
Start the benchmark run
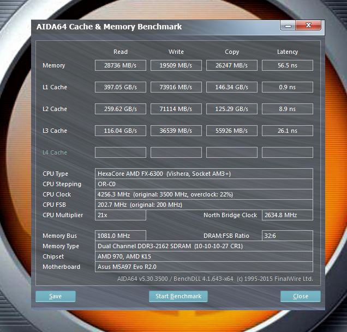pyautogui.click(x=178, y=296)
